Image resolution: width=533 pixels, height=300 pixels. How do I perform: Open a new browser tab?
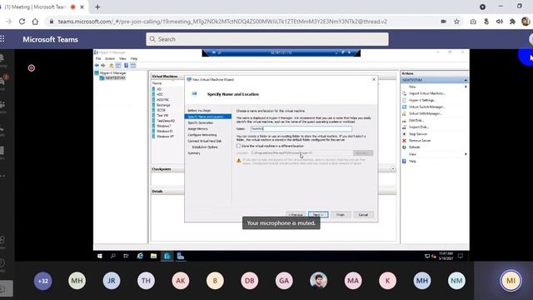pyautogui.click(x=97, y=7)
